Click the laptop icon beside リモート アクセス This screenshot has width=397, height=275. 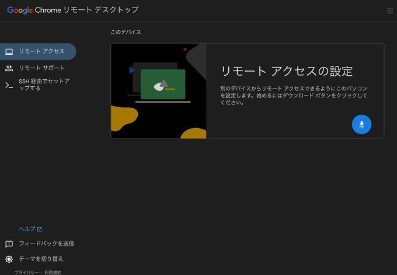(9, 51)
